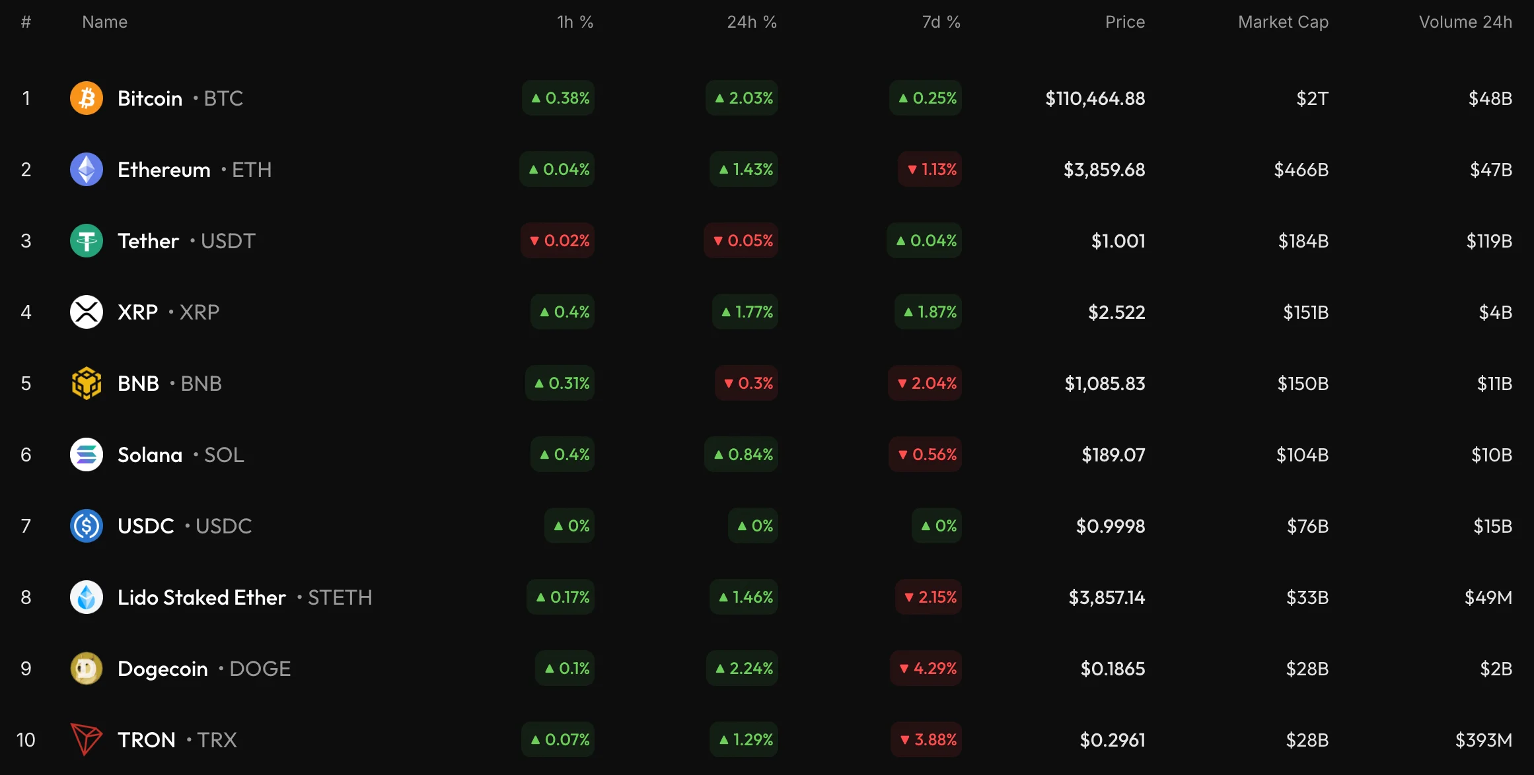Sort by the Volume 24h column header
This screenshot has height=775, width=1534.
(1465, 22)
